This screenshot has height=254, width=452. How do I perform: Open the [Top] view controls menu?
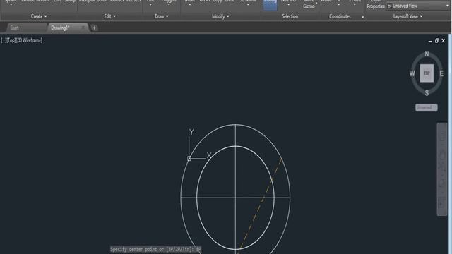coord(11,40)
